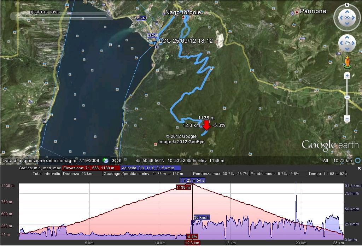Click the plus icon to zoom in
Screen dimensions: 362x246
(x=347, y=76)
